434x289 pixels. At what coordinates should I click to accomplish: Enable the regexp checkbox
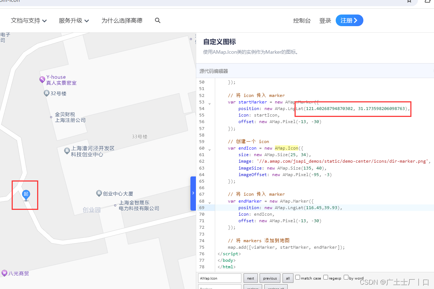[325, 277]
